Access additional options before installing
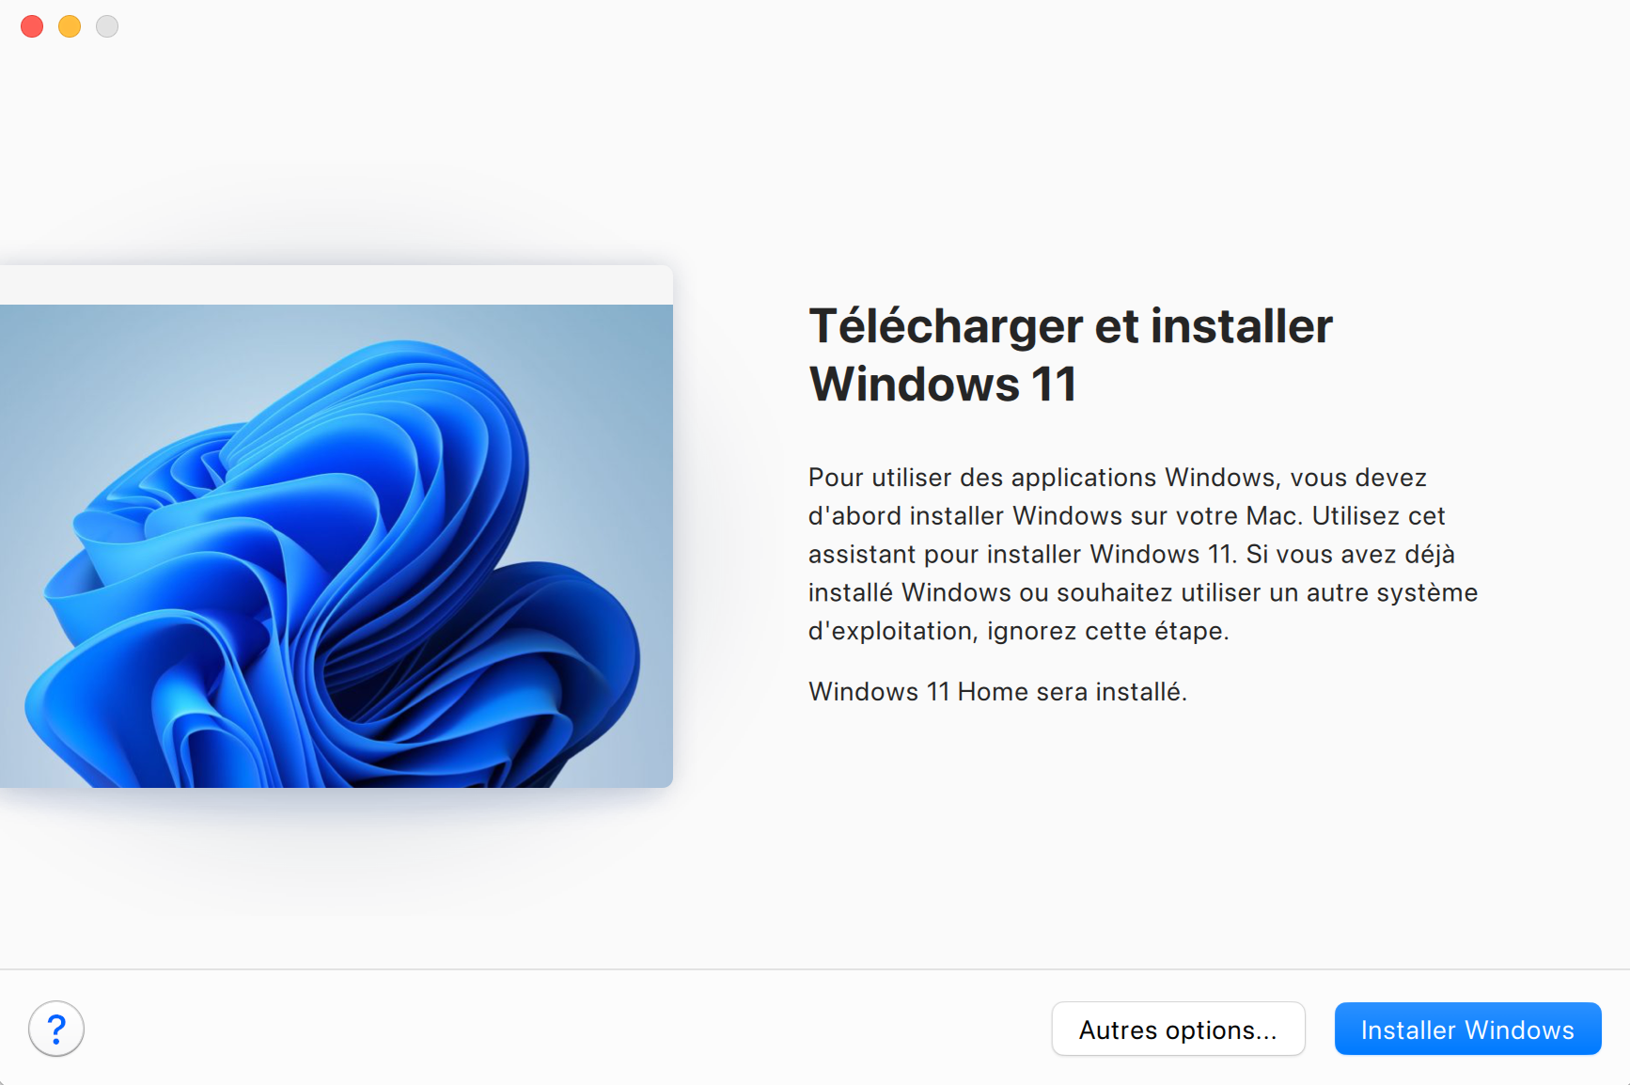This screenshot has height=1085, width=1630. (1178, 1029)
